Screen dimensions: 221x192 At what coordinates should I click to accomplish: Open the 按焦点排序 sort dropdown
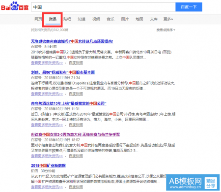(166, 30)
